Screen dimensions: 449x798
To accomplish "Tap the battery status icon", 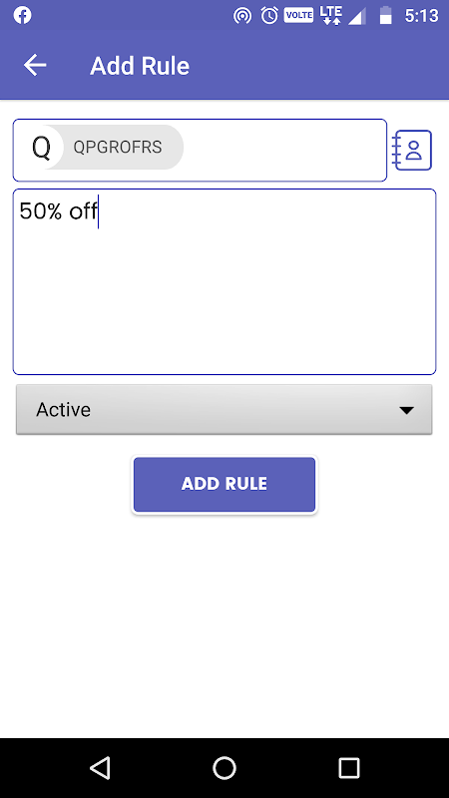I will [x=386, y=16].
